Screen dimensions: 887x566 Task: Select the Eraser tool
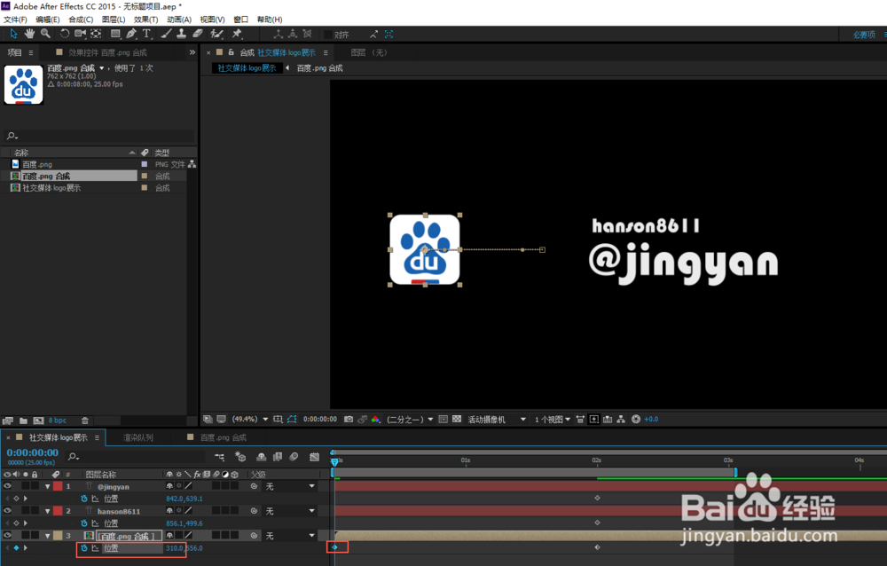click(198, 34)
